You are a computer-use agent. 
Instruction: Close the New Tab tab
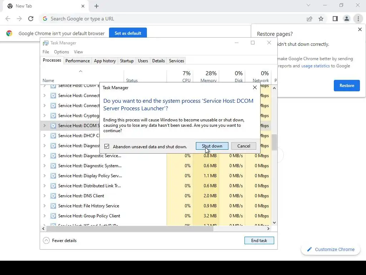coord(83,6)
